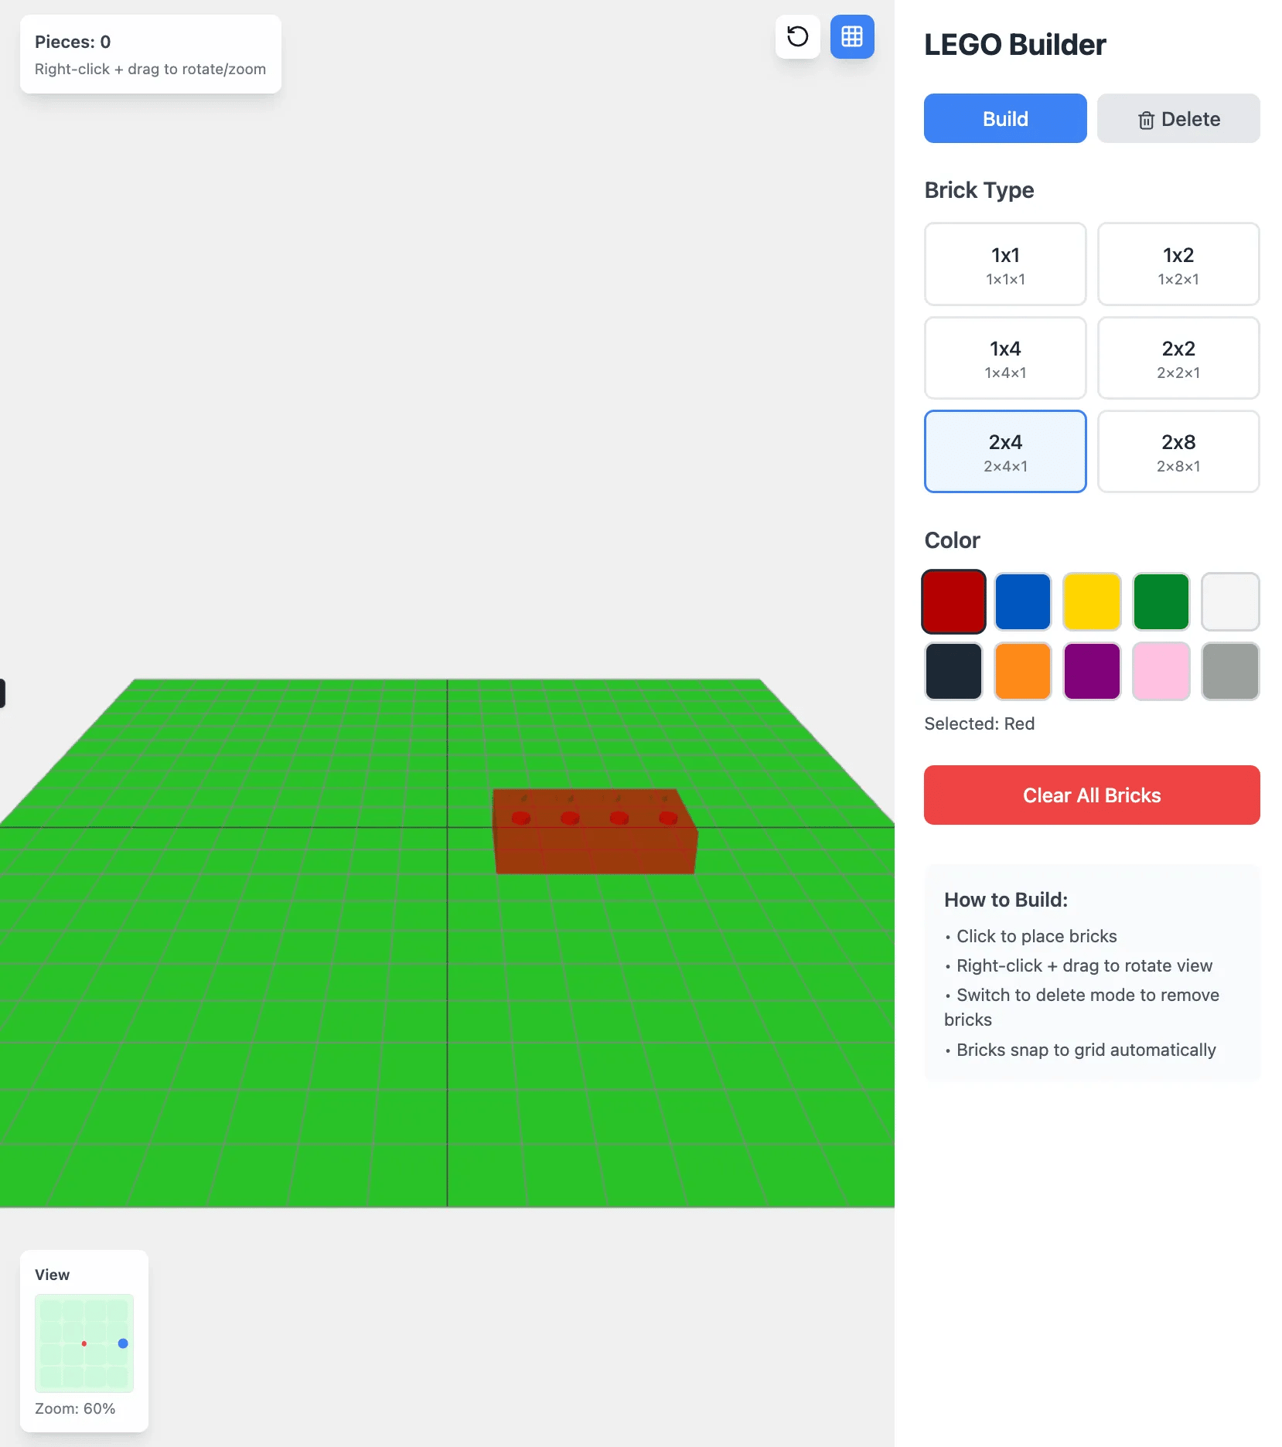
Task: Pick the white color swatch
Action: click(x=1229, y=601)
